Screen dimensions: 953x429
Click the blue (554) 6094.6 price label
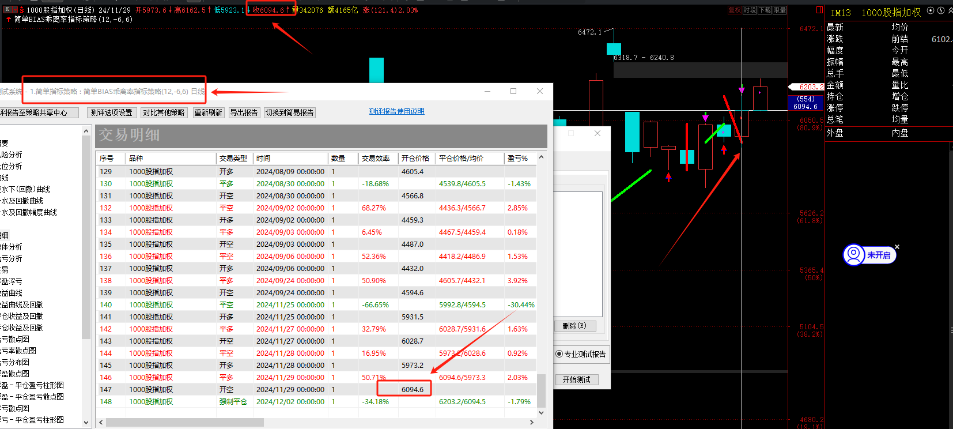(805, 103)
